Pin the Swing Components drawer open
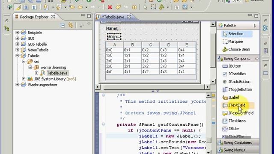 [256, 59]
